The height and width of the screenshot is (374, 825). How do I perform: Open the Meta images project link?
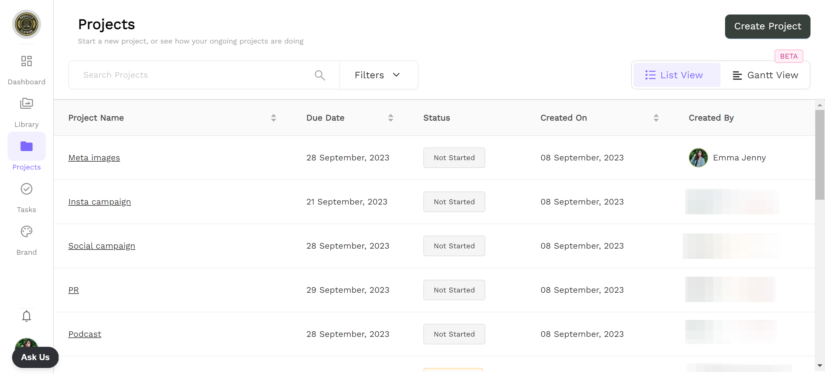click(94, 158)
